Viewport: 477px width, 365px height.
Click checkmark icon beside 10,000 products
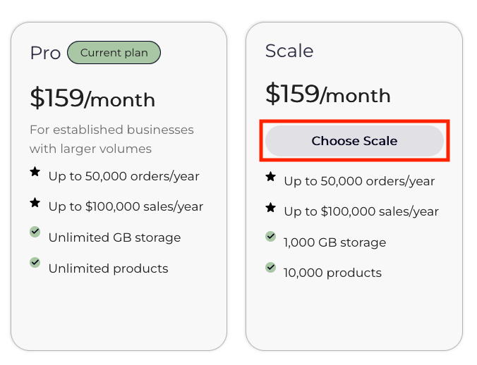pos(270,268)
